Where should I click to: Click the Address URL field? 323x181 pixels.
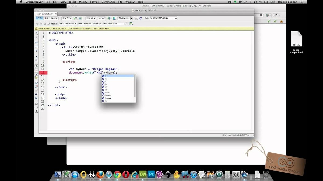(x=92, y=24)
